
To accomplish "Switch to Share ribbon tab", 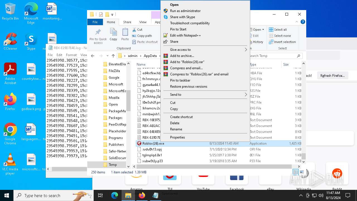I will click(127, 22).
